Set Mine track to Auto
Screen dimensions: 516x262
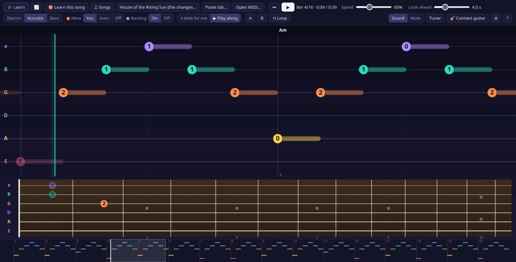[104, 18]
